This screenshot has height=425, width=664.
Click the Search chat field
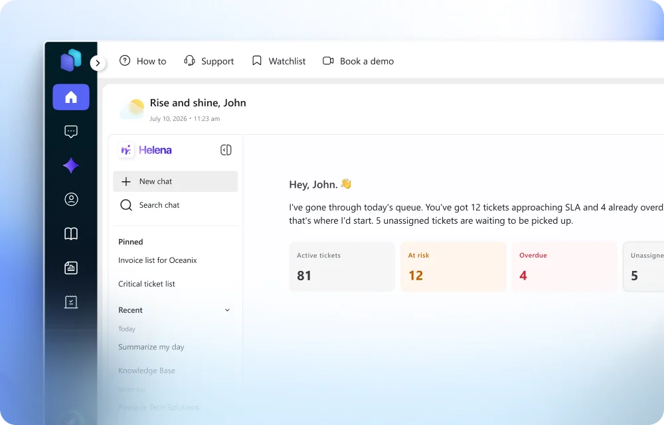click(175, 205)
